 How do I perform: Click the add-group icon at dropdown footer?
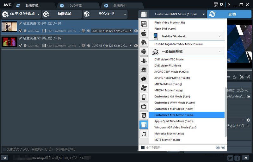point(218,147)
